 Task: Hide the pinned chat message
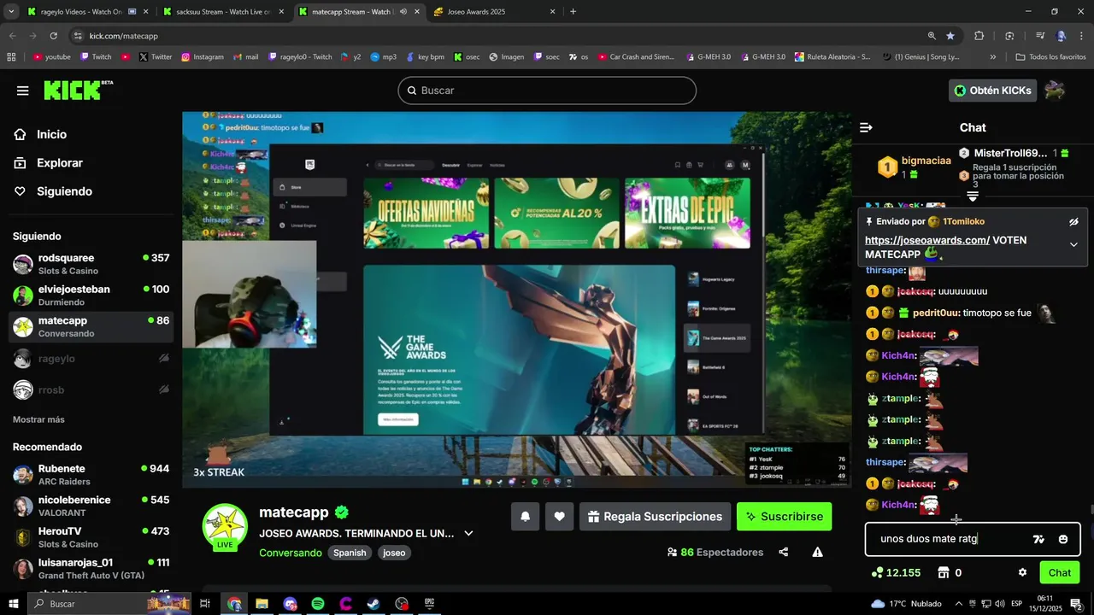pos(1073,221)
